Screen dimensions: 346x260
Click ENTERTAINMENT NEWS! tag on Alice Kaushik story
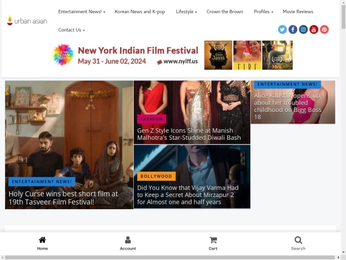click(x=287, y=84)
